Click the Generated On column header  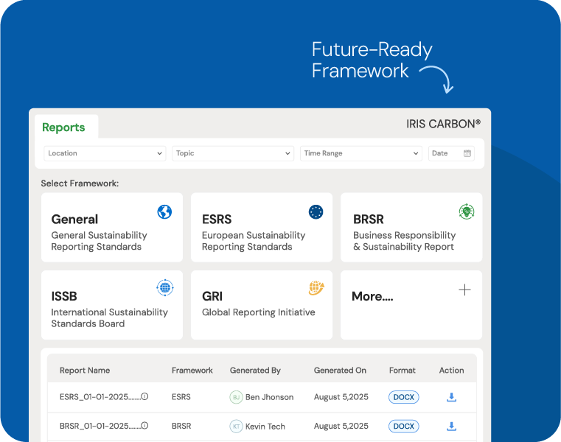point(340,371)
